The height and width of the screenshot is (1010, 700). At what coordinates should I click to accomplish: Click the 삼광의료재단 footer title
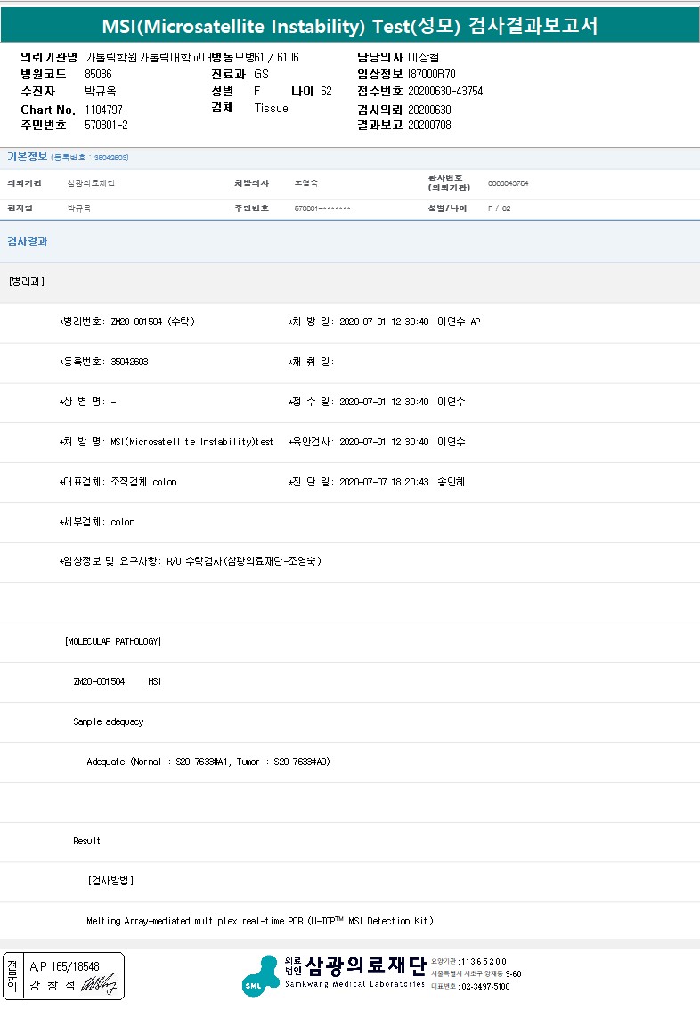coord(365,965)
